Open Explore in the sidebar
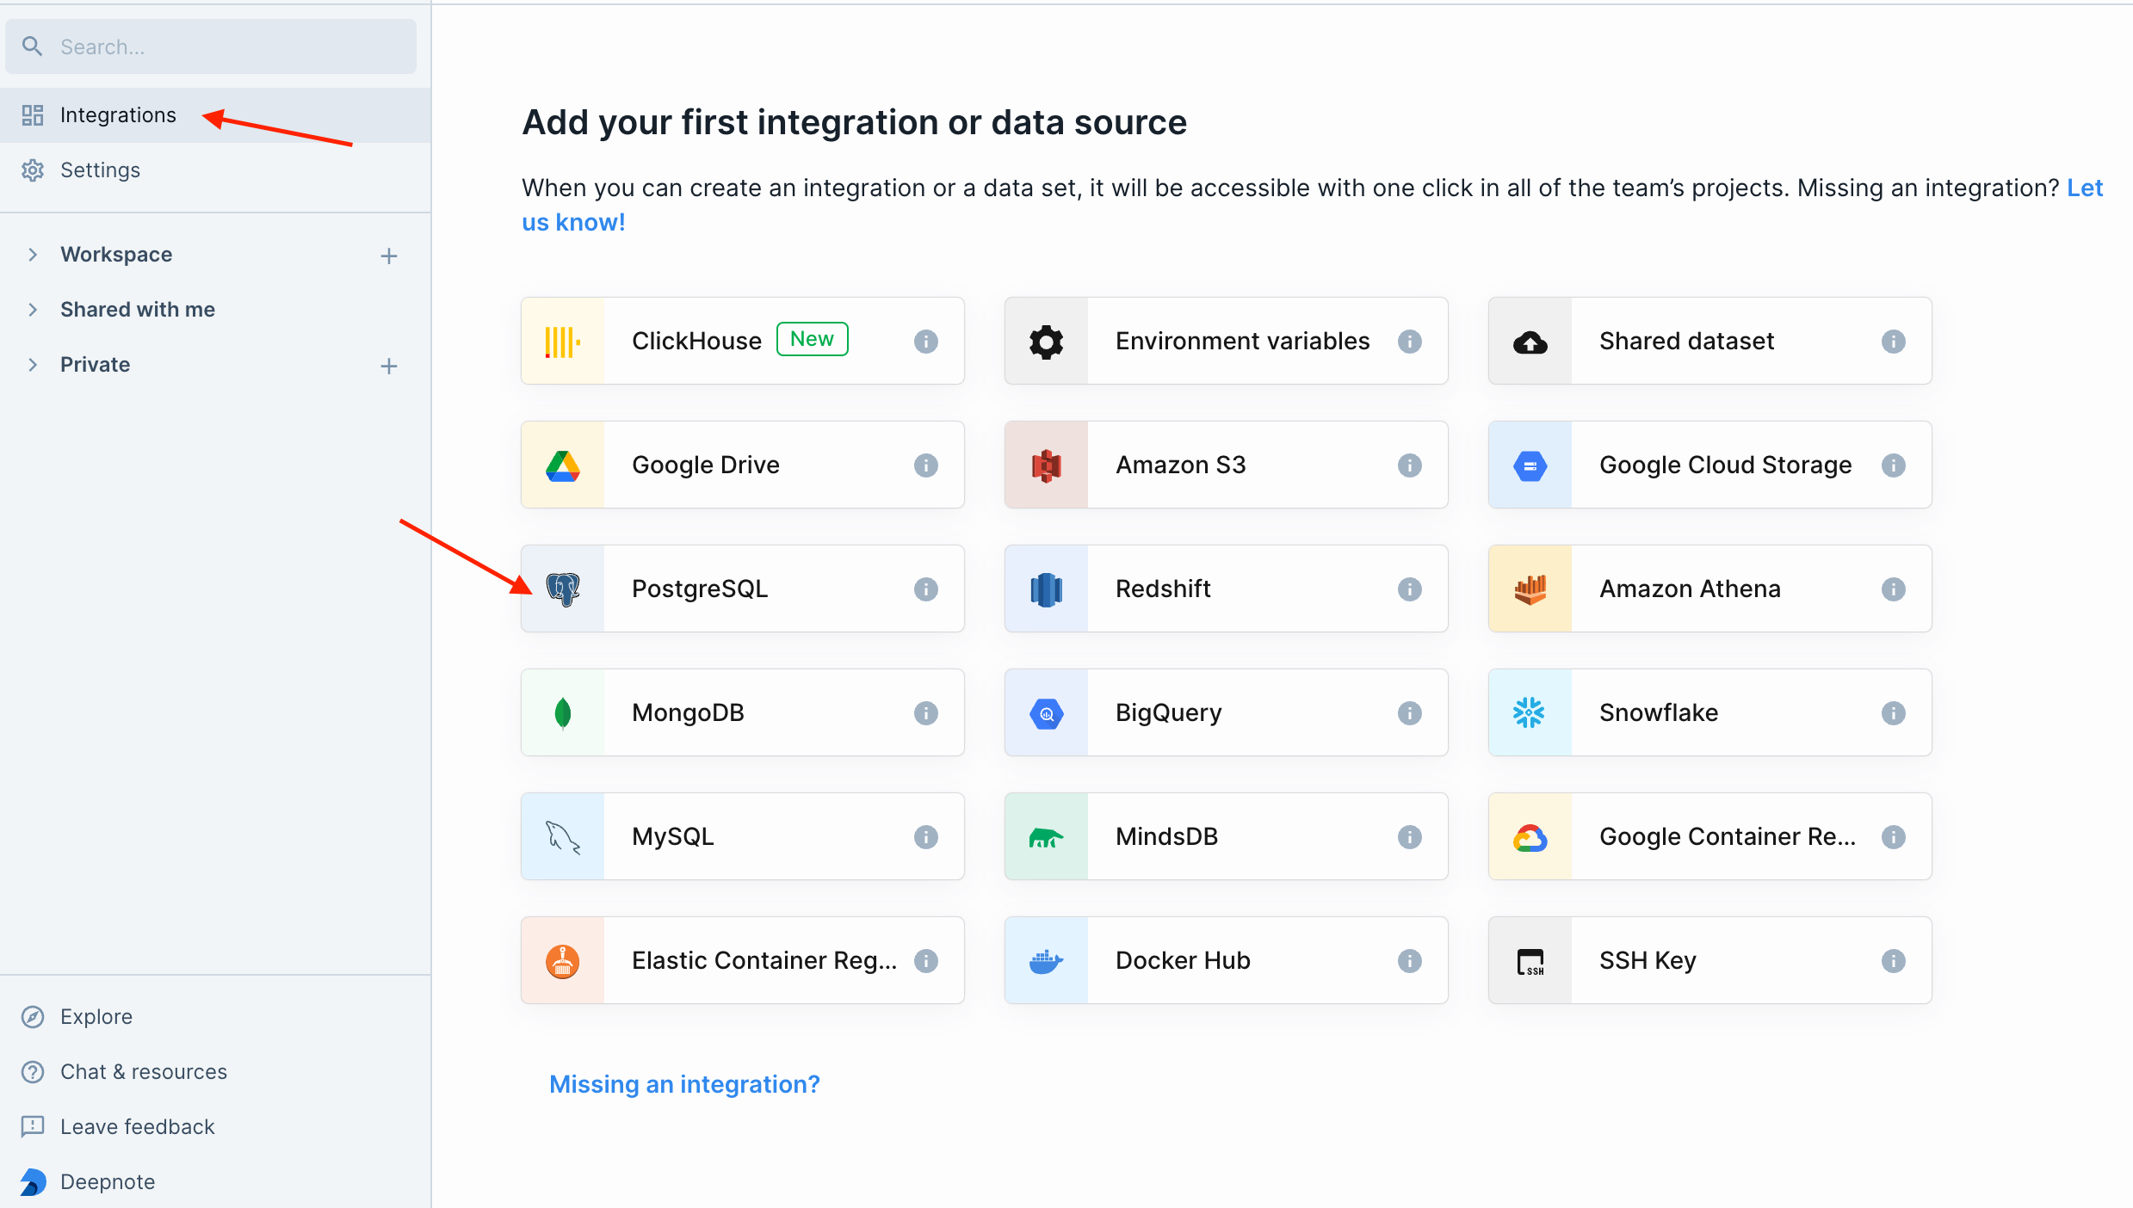 96,1017
